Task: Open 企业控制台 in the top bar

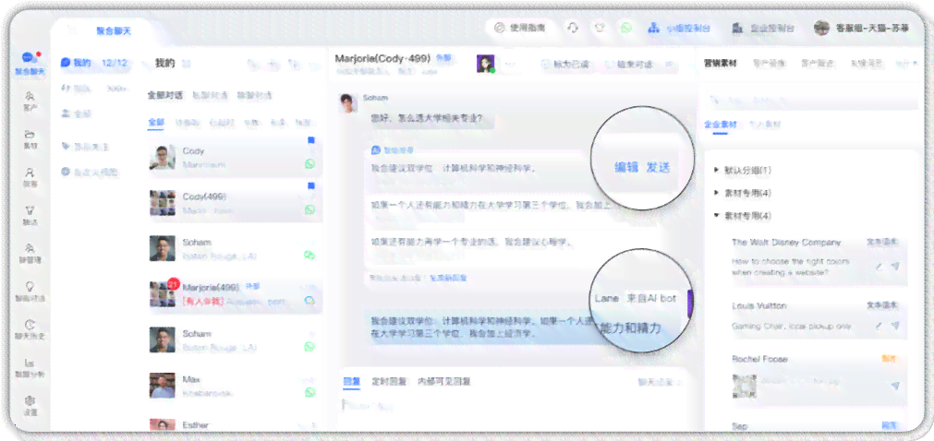Action: (x=764, y=28)
